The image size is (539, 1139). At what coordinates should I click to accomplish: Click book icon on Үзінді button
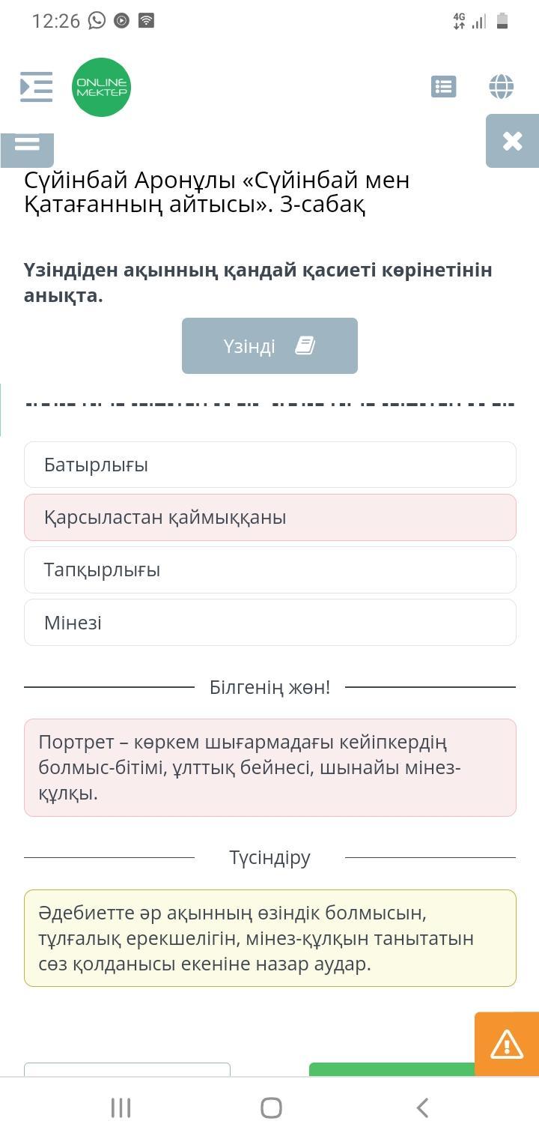[x=305, y=345]
